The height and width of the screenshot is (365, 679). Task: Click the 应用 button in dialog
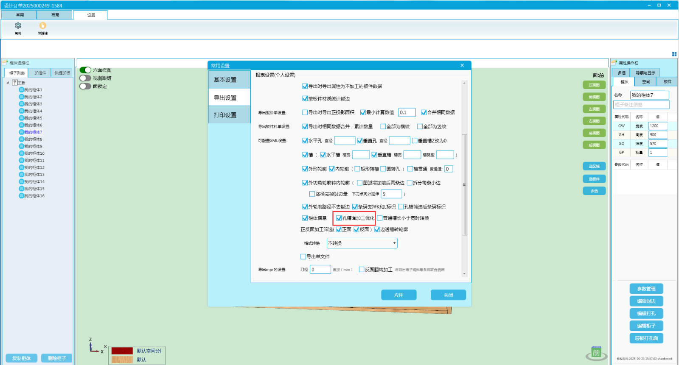coord(398,295)
